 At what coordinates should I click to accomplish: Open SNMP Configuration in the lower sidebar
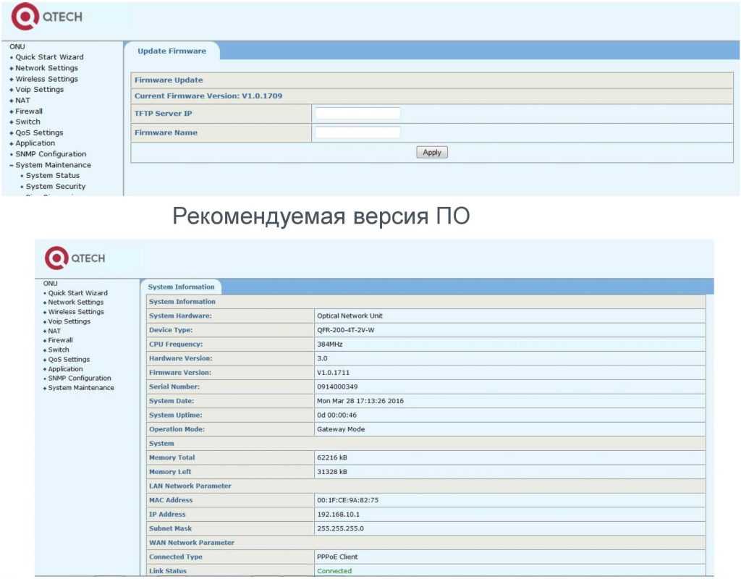point(79,379)
